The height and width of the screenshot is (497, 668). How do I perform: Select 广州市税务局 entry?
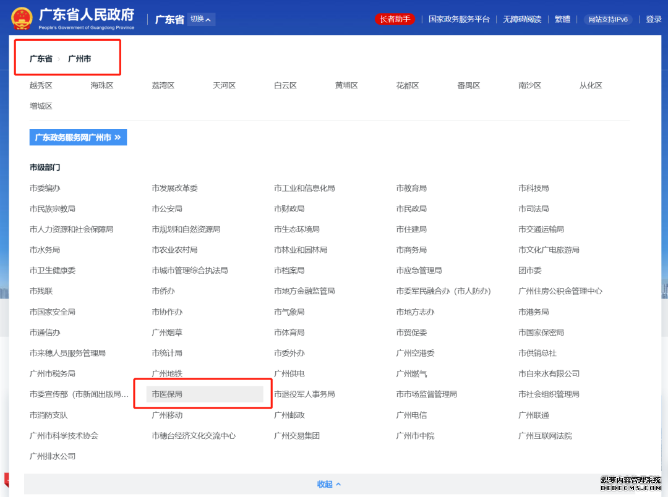(x=53, y=373)
